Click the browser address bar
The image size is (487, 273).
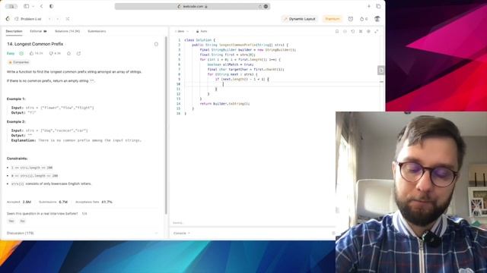[193, 6]
